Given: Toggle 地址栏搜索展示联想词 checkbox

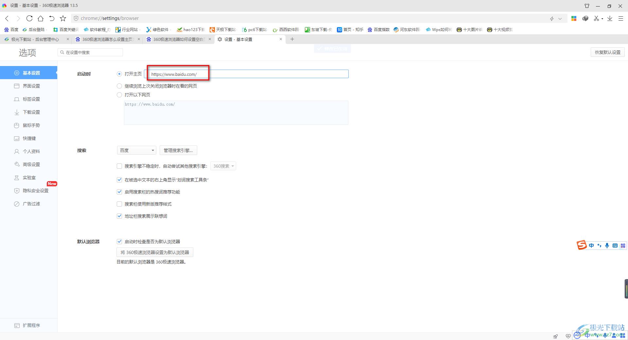Looking at the screenshot, I should pos(119,216).
